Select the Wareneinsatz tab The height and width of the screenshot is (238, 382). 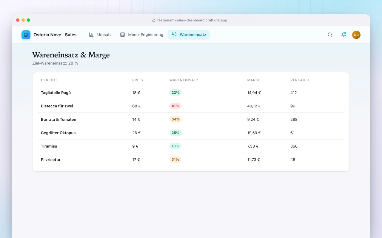[189, 35]
